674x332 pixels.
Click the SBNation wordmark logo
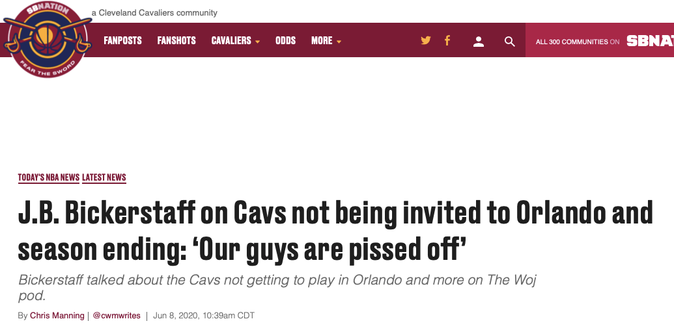tap(650, 41)
